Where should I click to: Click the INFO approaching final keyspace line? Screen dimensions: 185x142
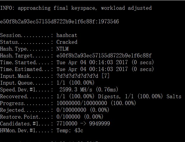(x=76, y=8)
